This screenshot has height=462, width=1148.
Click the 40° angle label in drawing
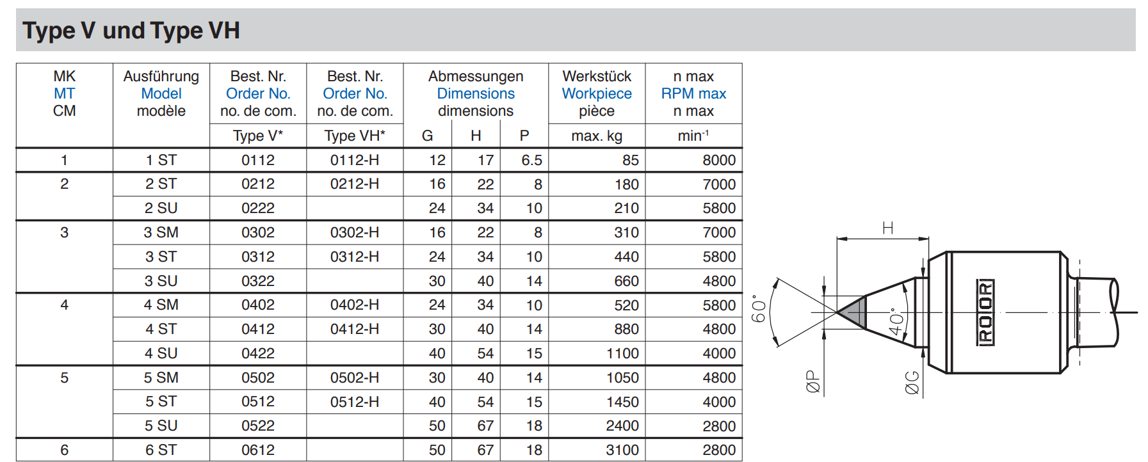[896, 322]
